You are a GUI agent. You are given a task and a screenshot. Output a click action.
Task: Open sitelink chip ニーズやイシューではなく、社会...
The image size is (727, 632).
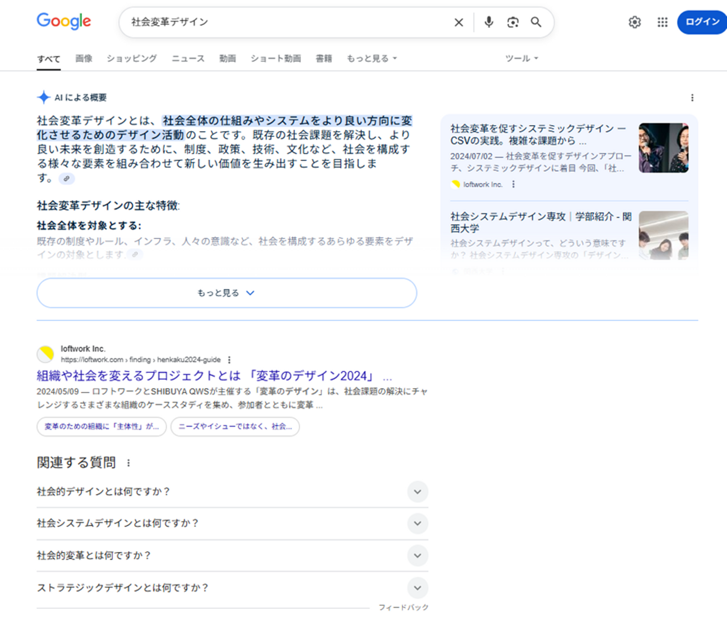coord(235,427)
